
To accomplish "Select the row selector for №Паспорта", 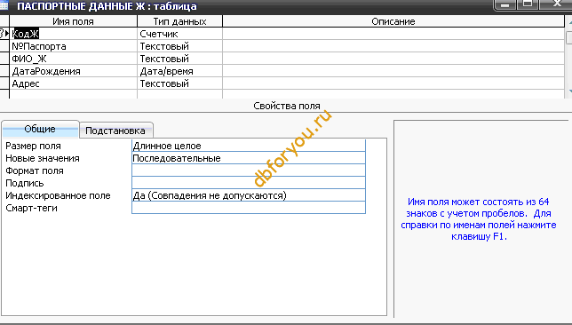I will click(x=4, y=46).
